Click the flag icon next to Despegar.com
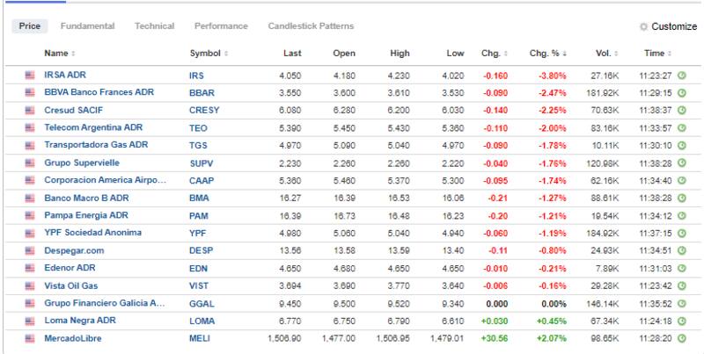The image size is (704, 354). coord(30,250)
